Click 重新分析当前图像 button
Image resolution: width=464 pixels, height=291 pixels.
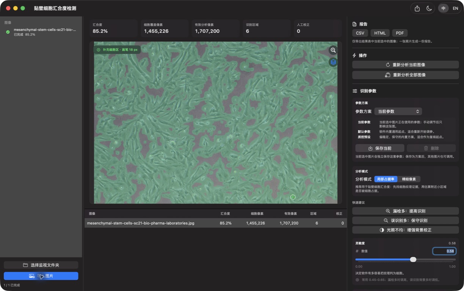point(405,65)
